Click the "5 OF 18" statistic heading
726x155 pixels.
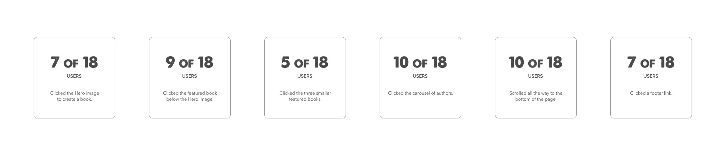coord(305,62)
